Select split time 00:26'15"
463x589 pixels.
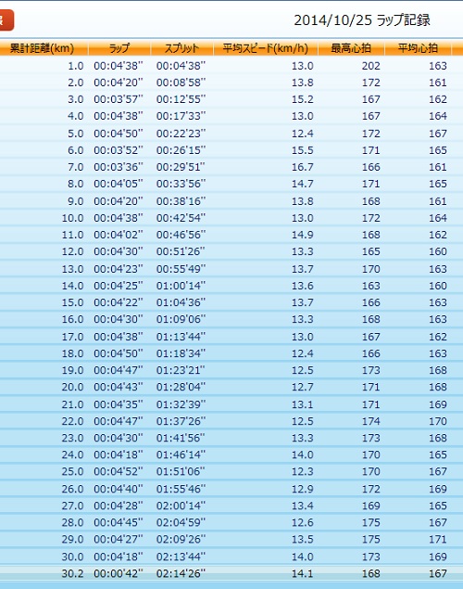[x=181, y=150]
